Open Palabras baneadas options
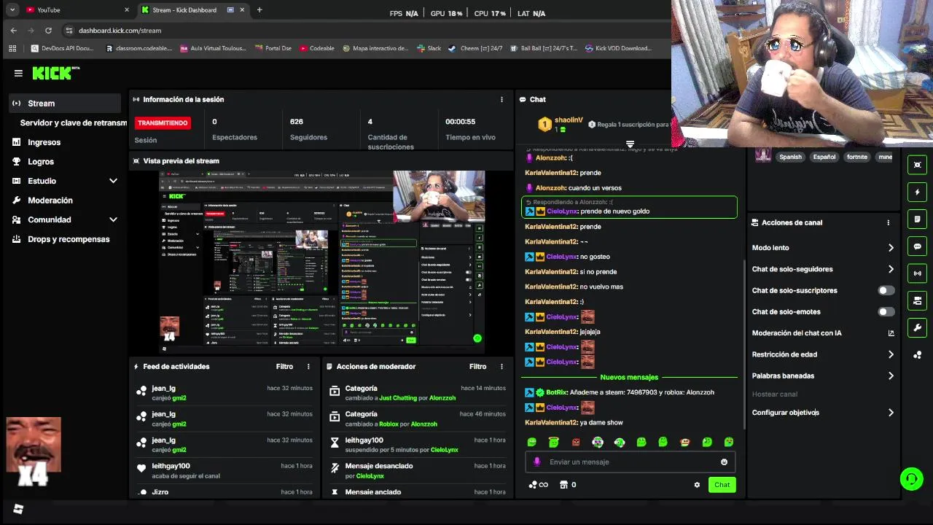The width and height of the screenshot is (933, 525). pyautogui.click(x=823, y=376)
